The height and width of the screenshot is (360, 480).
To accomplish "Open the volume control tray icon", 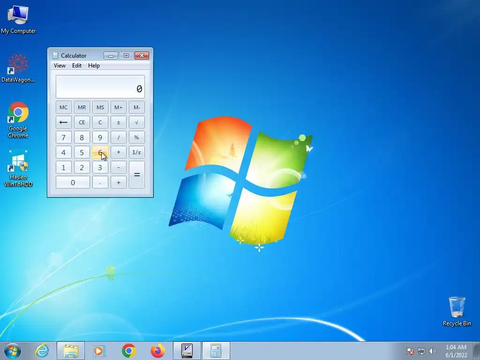I will click(433, 351).
